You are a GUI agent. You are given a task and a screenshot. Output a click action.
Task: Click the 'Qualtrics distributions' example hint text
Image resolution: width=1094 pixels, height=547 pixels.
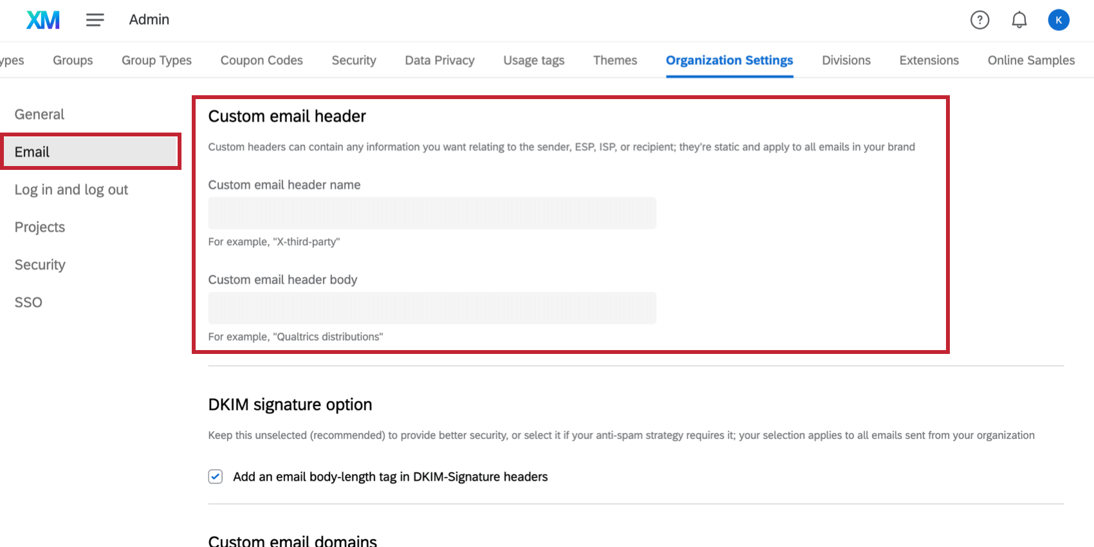(x=295, y=337)
